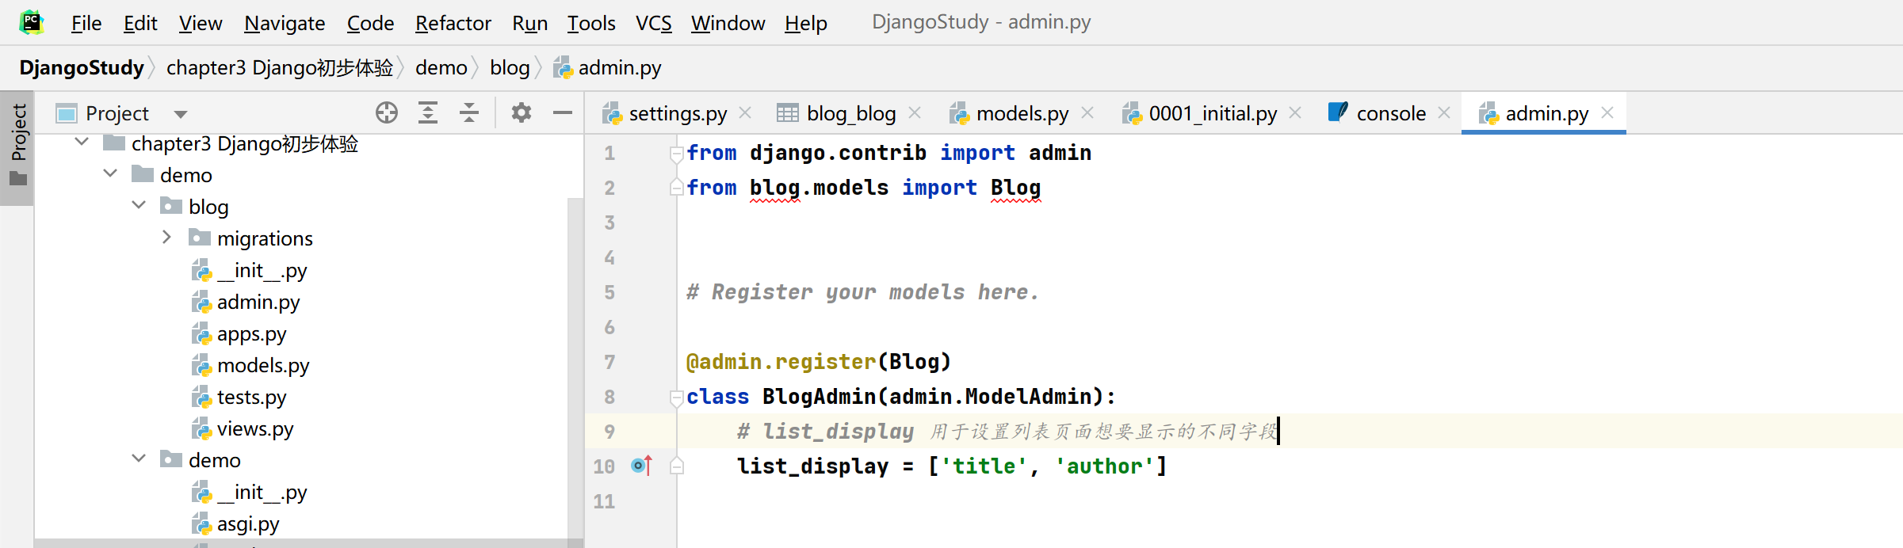This screenshot has height=548, width=1903.
Task: Hide the Project panel with minus icon
Action: point(563,113)
